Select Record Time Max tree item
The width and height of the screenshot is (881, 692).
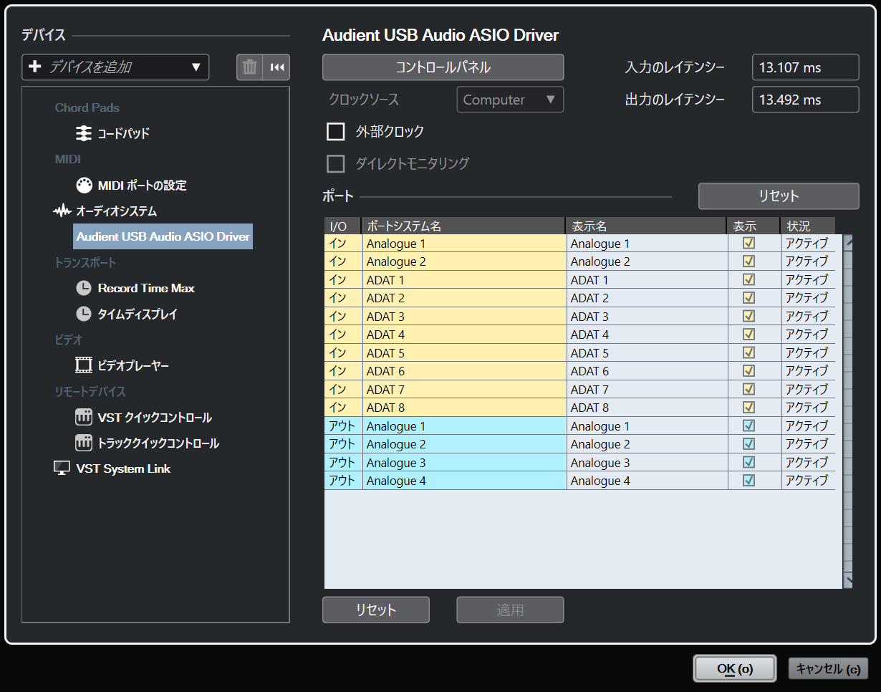click(x=146, y=288)
